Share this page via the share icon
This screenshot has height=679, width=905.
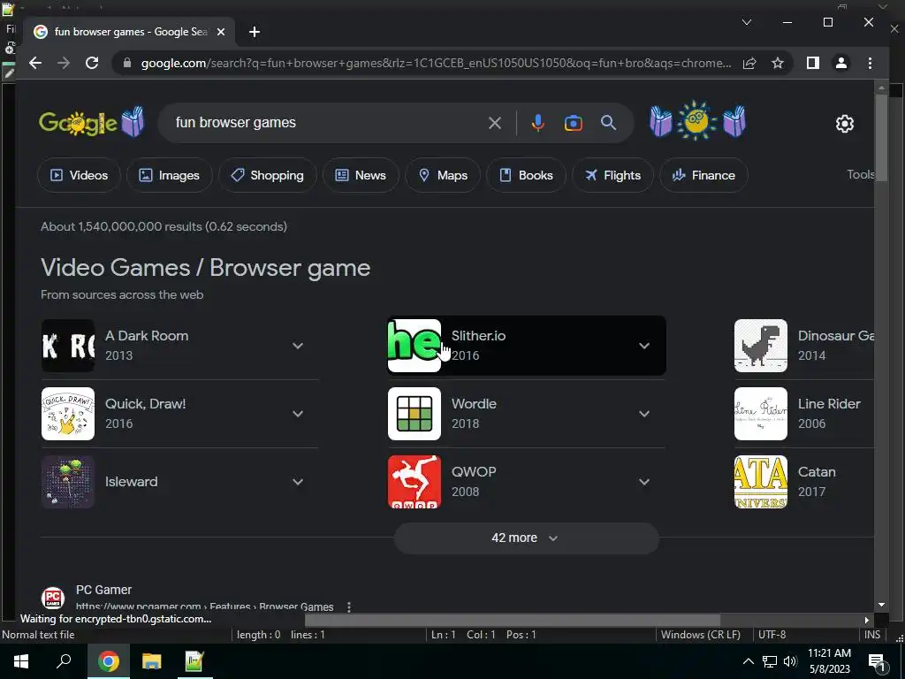pyautogui.click(x=749, y=63)
